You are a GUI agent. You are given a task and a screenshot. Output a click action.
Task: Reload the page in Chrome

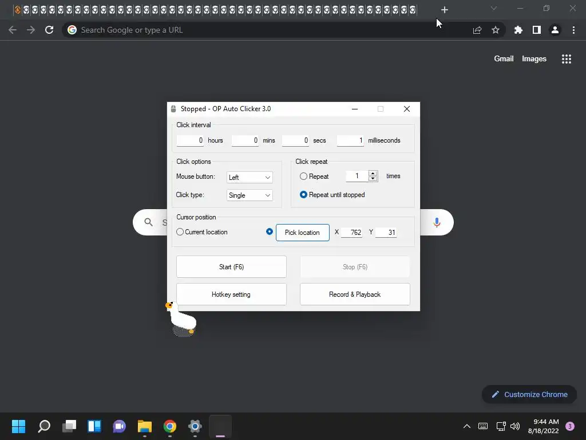[49, 30]
